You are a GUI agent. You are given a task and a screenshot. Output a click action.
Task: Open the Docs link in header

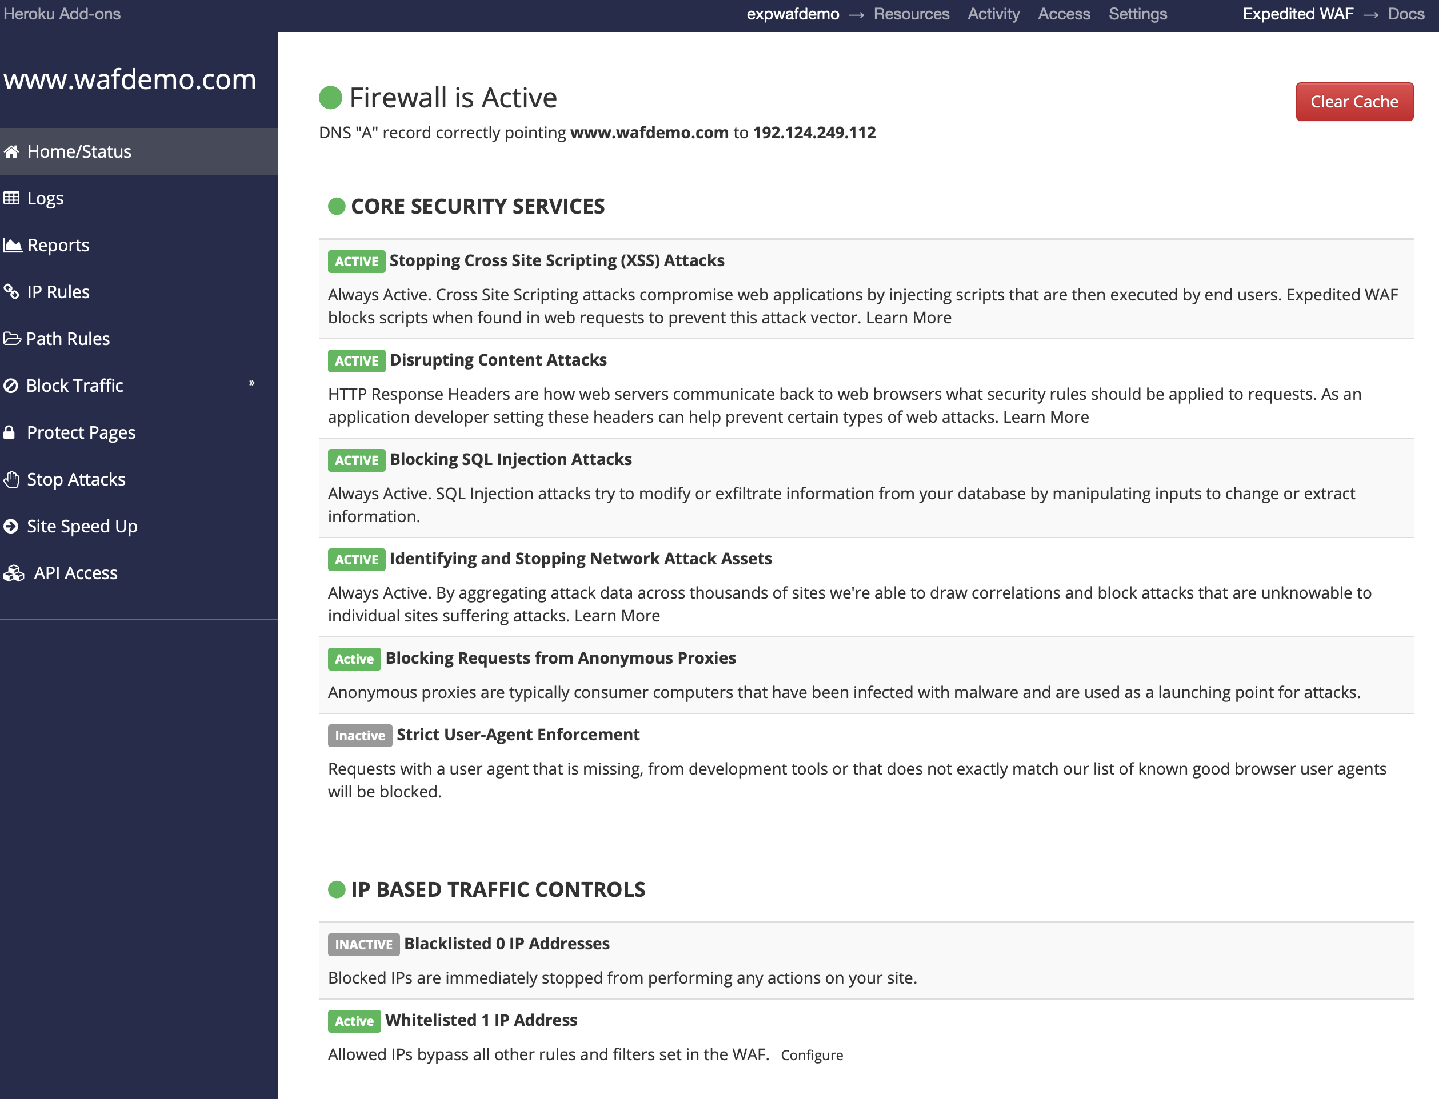pyautogui.click(x=1406, y=14)
